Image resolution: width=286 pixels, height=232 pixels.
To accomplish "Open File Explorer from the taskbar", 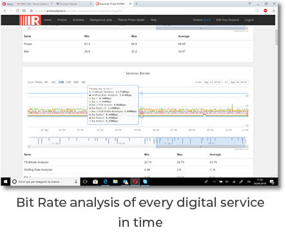I will (x=115, y=182).
